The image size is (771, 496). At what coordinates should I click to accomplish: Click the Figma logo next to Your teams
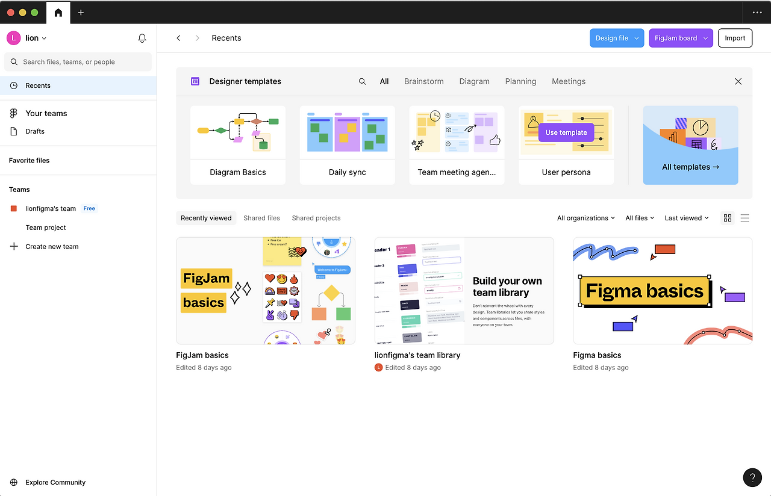pyautogui.click(x=14, y=113)
